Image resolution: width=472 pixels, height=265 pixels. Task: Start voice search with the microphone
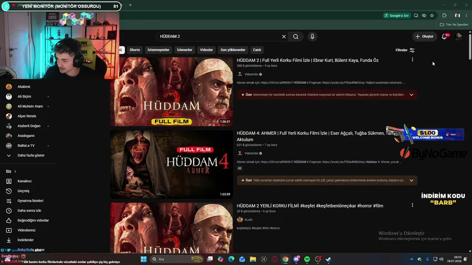(x=312, y=36)
